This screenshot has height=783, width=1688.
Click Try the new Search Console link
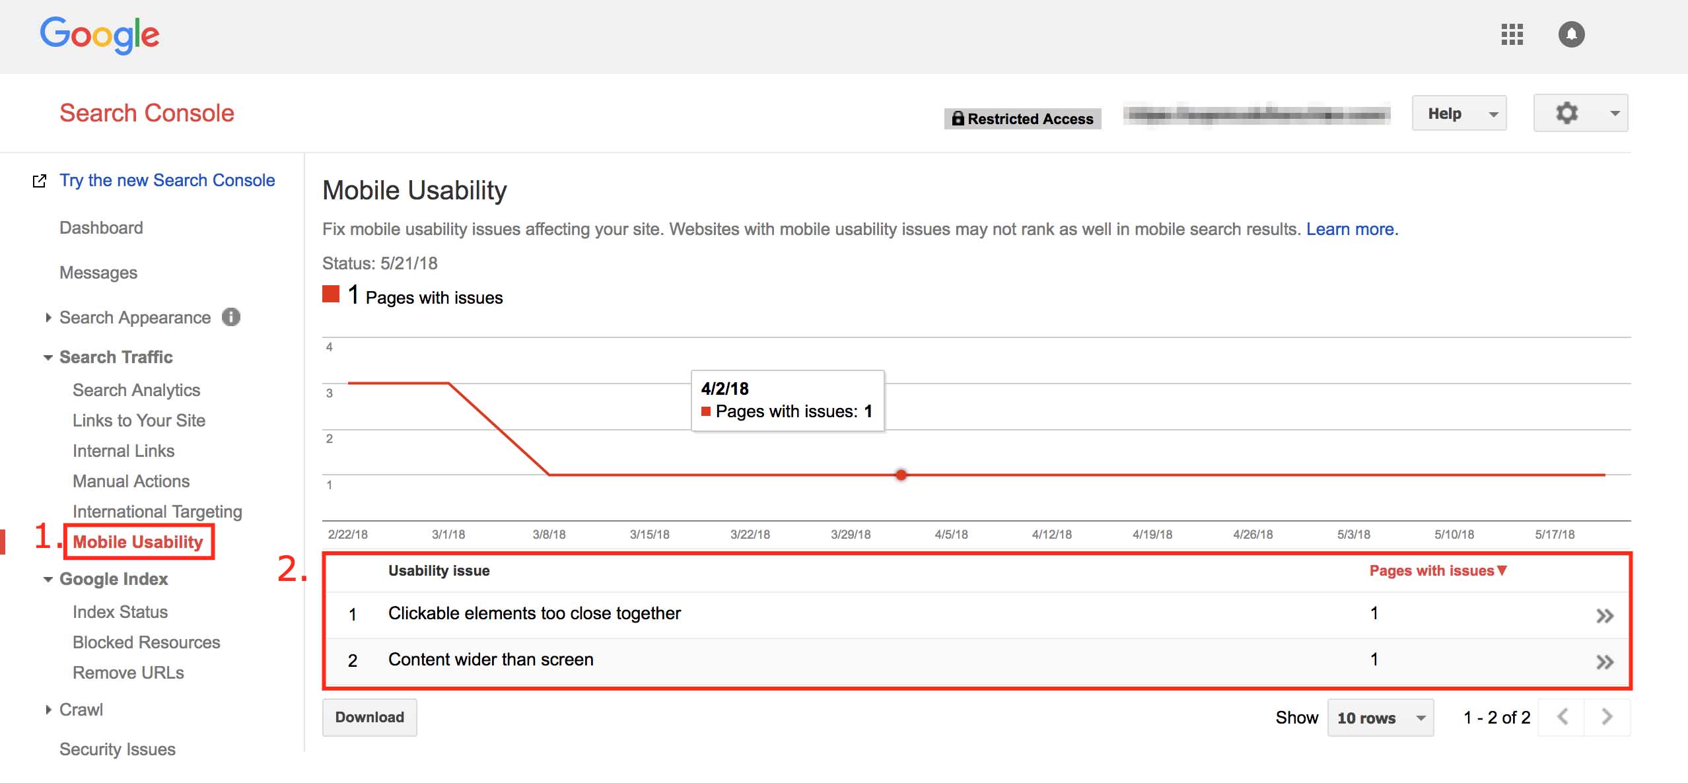pos(167,180)
